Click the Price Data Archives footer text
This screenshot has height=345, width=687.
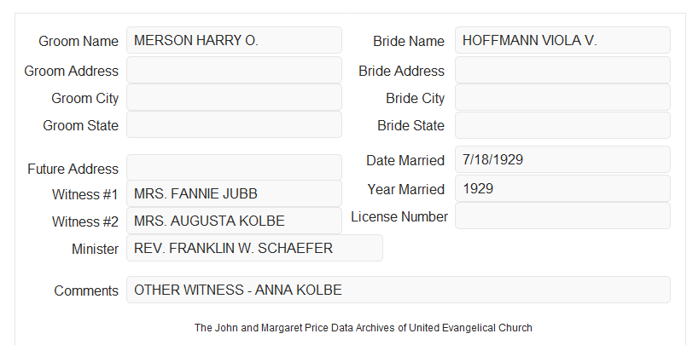364,328
